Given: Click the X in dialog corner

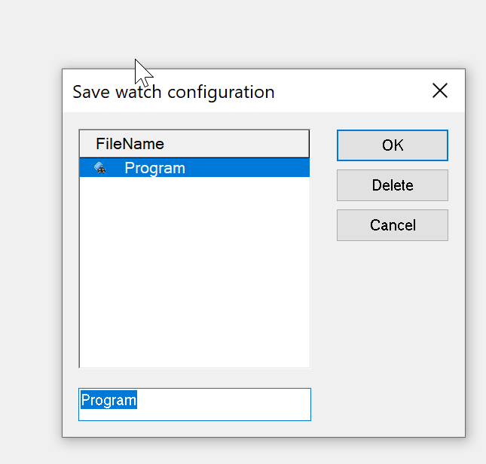Looking at the screenshot, I should pos(440,90).
